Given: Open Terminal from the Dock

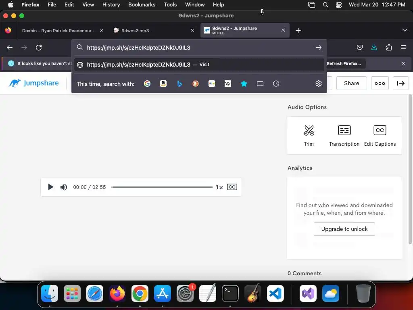Looking at the screenshot, I should (230, 293).
